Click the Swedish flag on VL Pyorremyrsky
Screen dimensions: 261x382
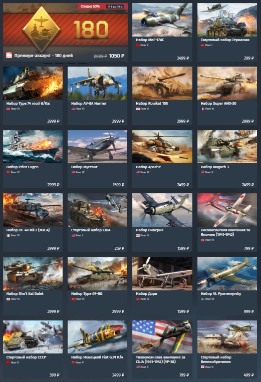[202, 299]
